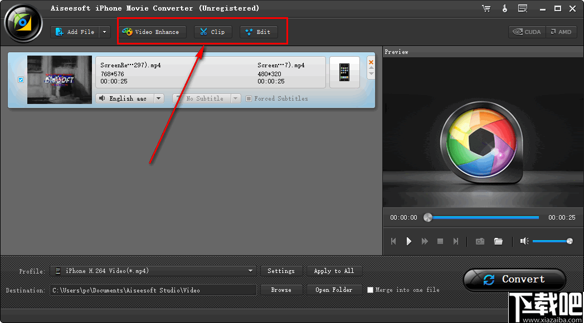Select the video thumbnail in file list

60,79
